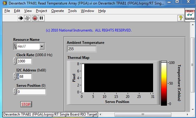Toggle the I2C Address hex radix indicator
This screenshot has height=118, width=196.
point(18,77)
